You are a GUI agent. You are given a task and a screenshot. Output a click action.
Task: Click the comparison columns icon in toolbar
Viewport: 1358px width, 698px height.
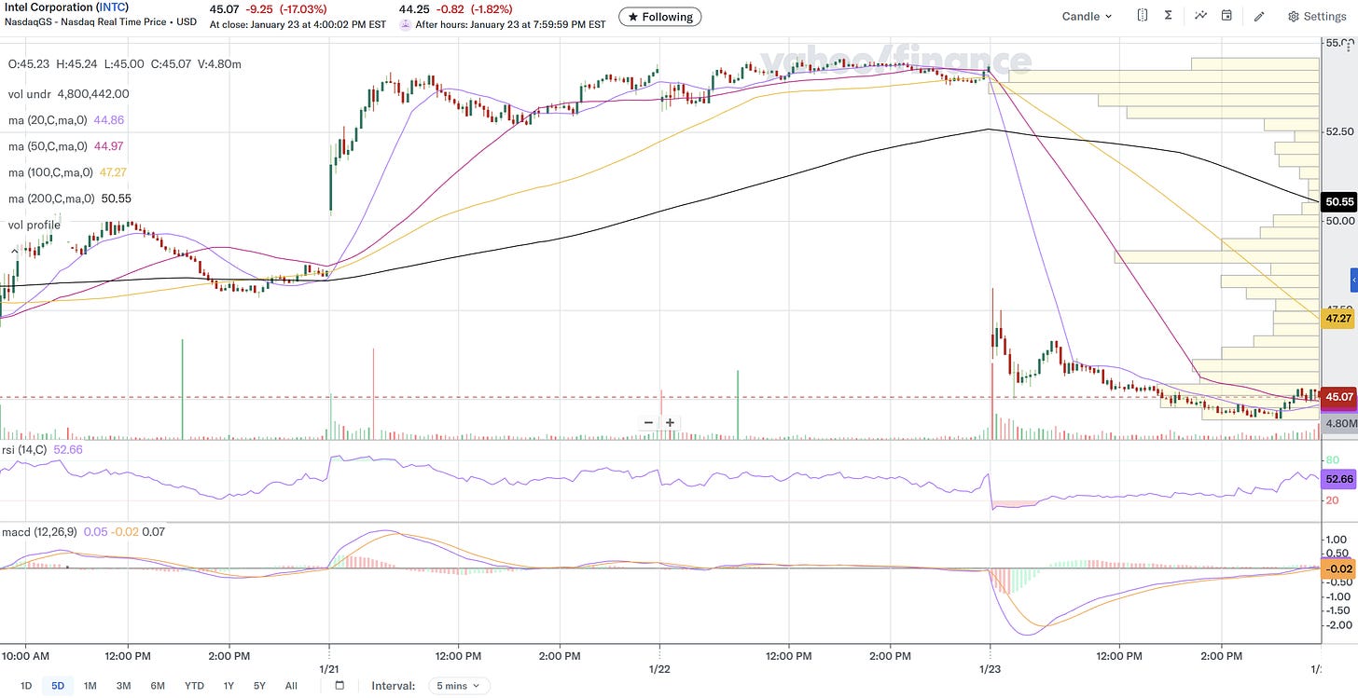1143,16
